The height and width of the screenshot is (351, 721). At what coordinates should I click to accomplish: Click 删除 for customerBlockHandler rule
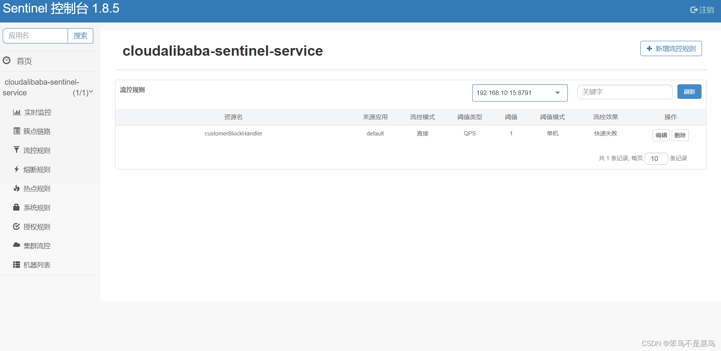click(x=680, y=135)
